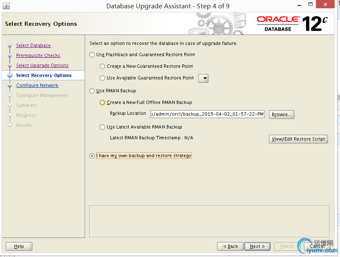This screenshot has height=257, width=340.
Task: Open View/Edit Restore Script
Action: pos(298,139)
